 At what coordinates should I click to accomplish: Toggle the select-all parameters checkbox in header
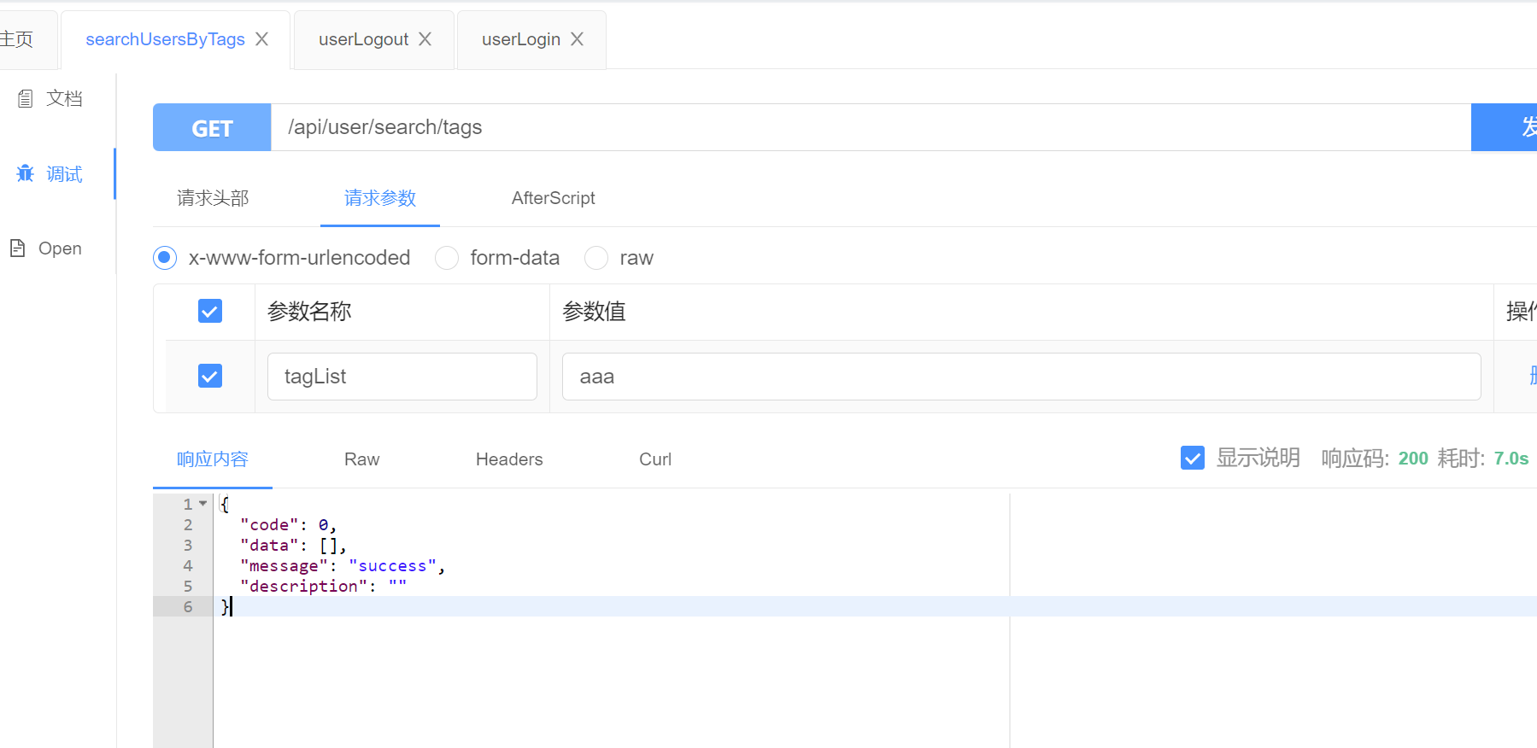click(x=210, y=311)
